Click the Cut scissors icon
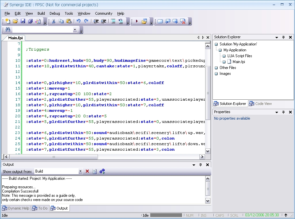Viewport: 295px width, 219px height. [53, 22]
